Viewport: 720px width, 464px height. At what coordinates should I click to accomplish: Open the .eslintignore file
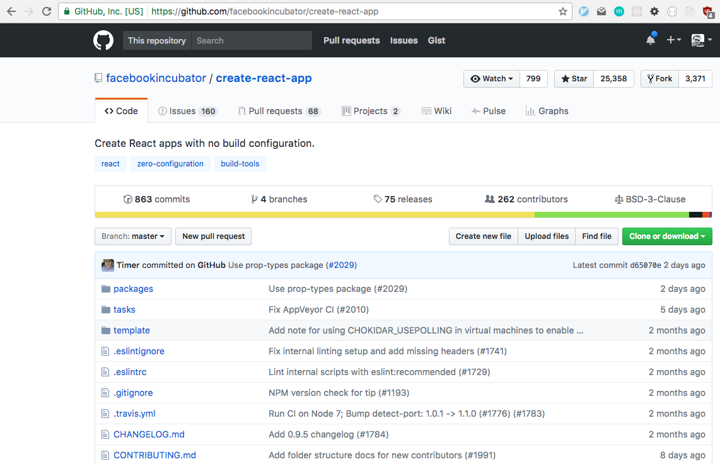139,351
